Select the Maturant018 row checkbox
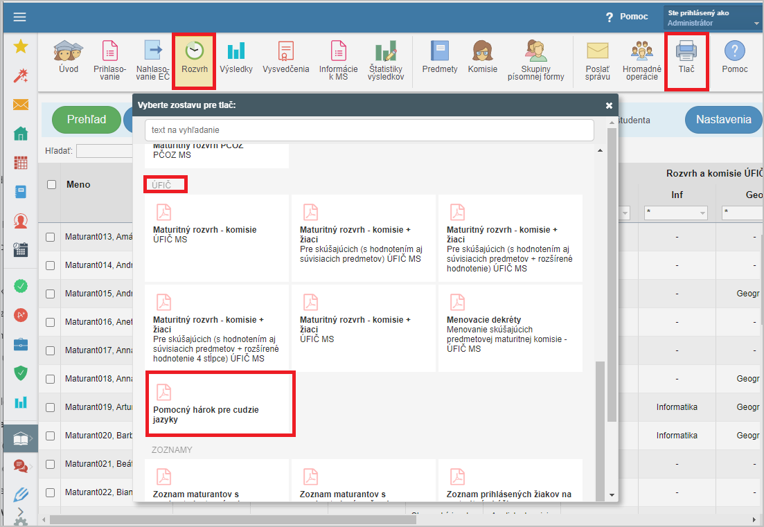The width and height of the screenshot is (764, 527). tap(51, 379)
